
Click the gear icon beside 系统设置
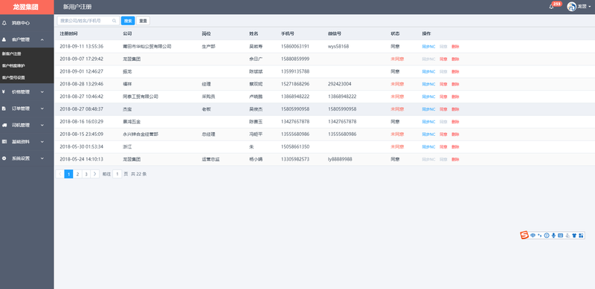pos(4,158)
